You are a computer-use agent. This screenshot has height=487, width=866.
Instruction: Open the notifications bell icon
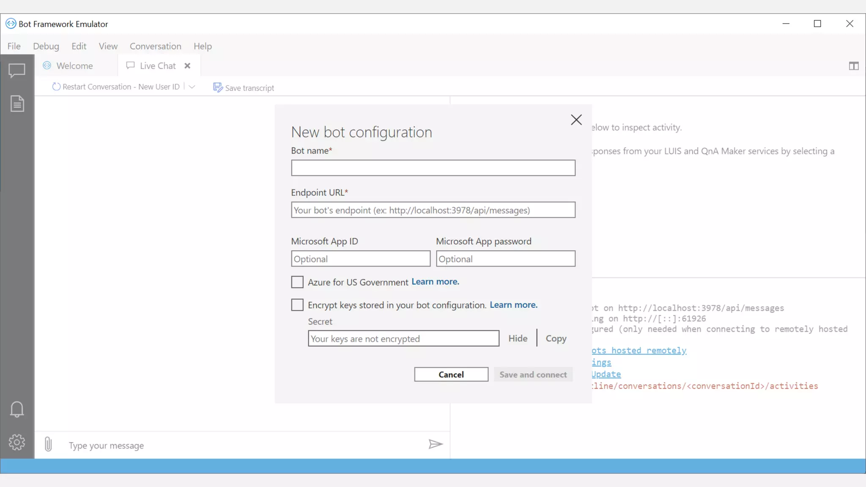[17, 409]
